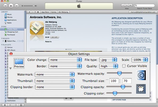Click the BUY APP button
Screen dimensions: 158x107
pos(55,37)
